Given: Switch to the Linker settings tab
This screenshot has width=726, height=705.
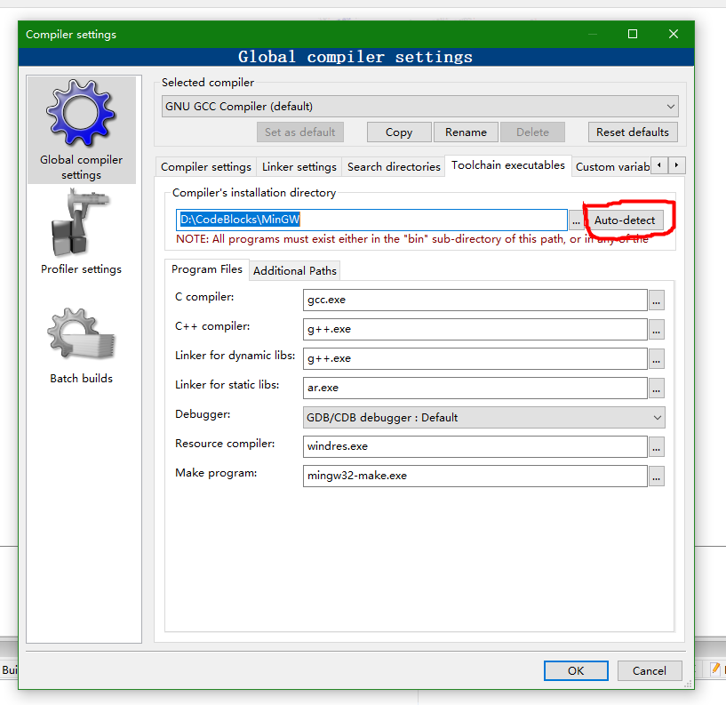Looking at the screenshot, I should [299, 166].
